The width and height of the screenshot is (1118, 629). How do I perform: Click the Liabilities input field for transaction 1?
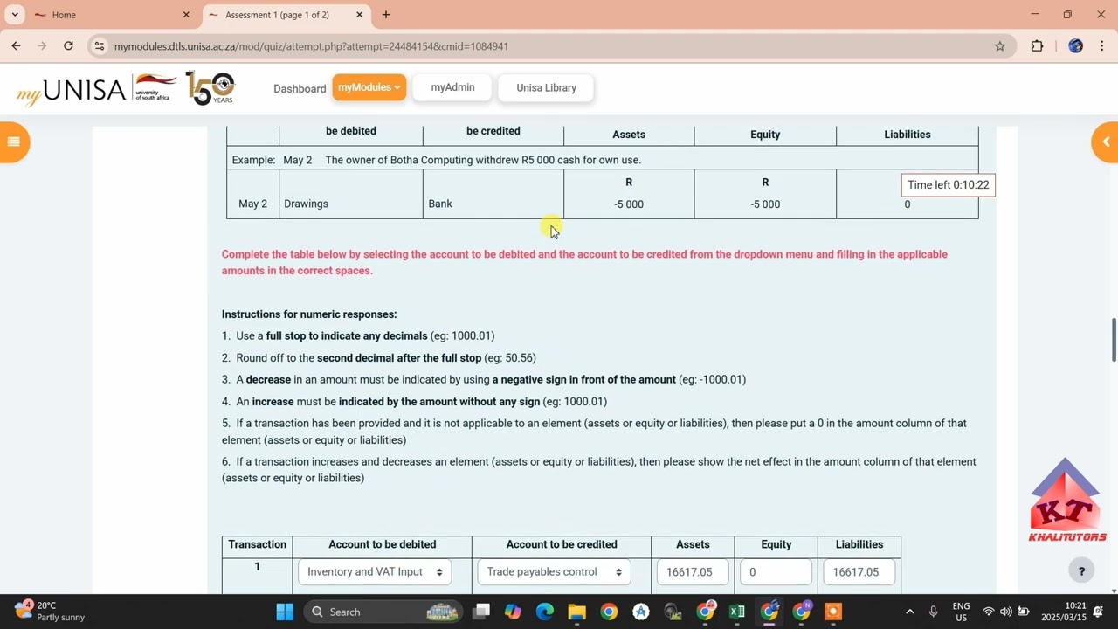[x=859, y=572]
